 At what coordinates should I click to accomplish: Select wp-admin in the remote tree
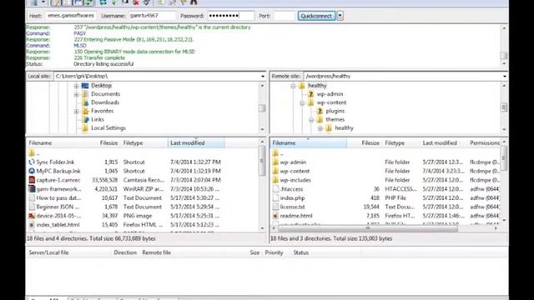pos(330,94)
